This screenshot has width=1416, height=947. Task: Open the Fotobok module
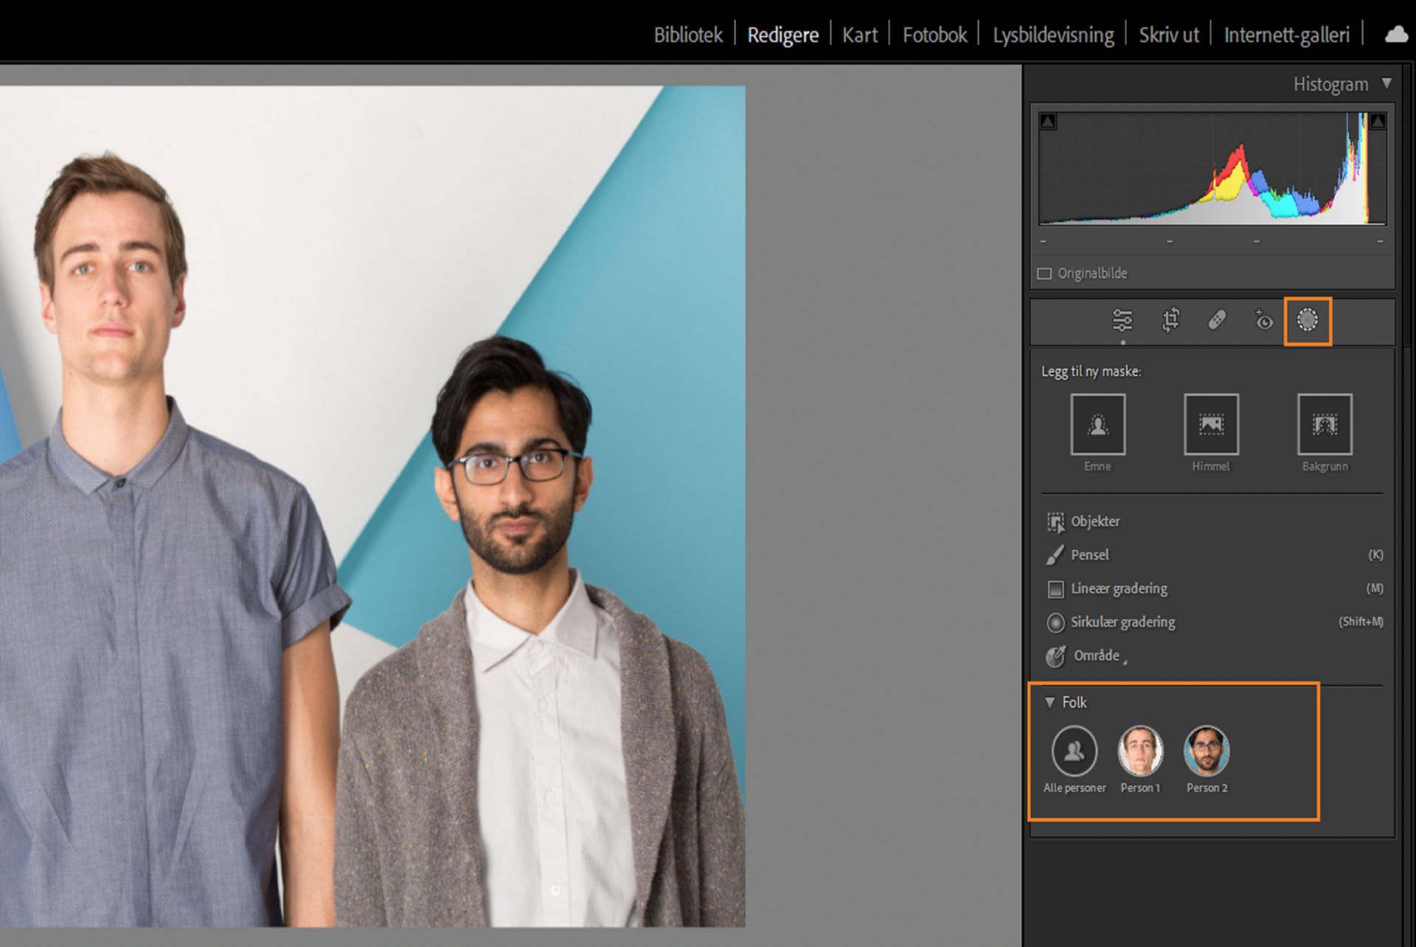click(934, 35)
